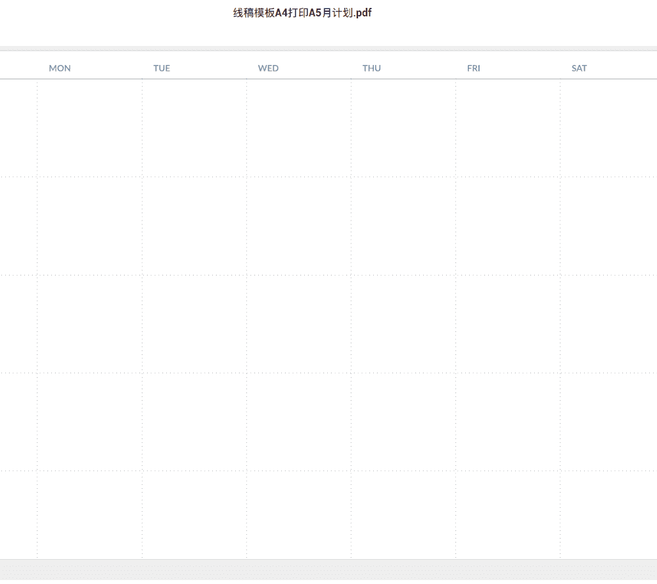This screenshot has width=657, height=584.
Task: Select the FRI column header
Action: (474, 68)
